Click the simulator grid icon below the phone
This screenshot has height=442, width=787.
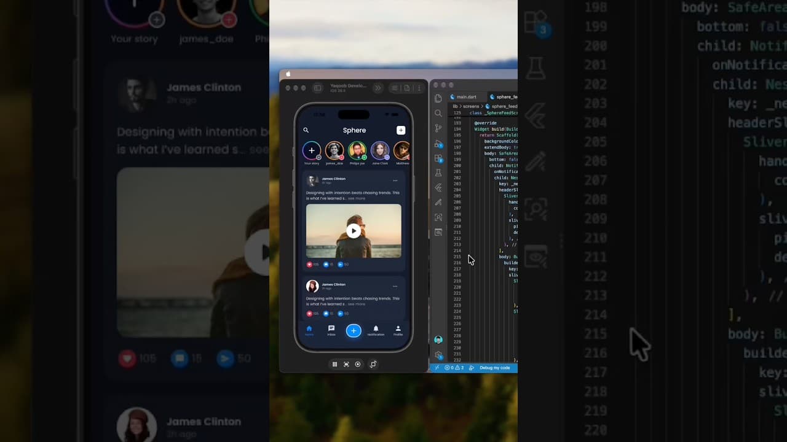tap(334, 364)
